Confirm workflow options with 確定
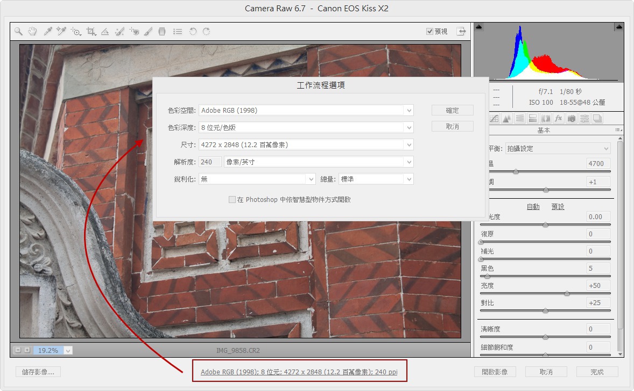634x391 pixels. [x=453, y=110]
